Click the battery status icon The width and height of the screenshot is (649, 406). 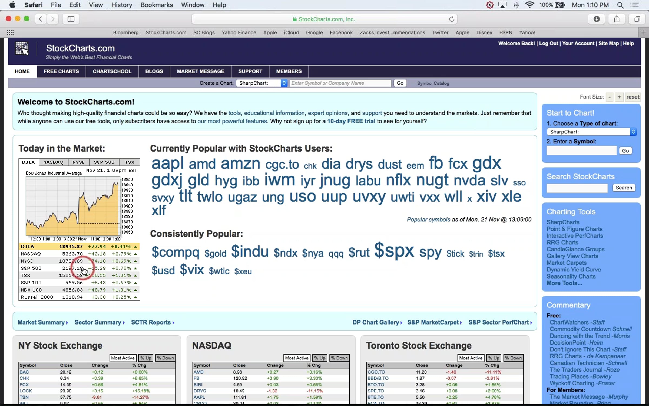coord(560,5)
